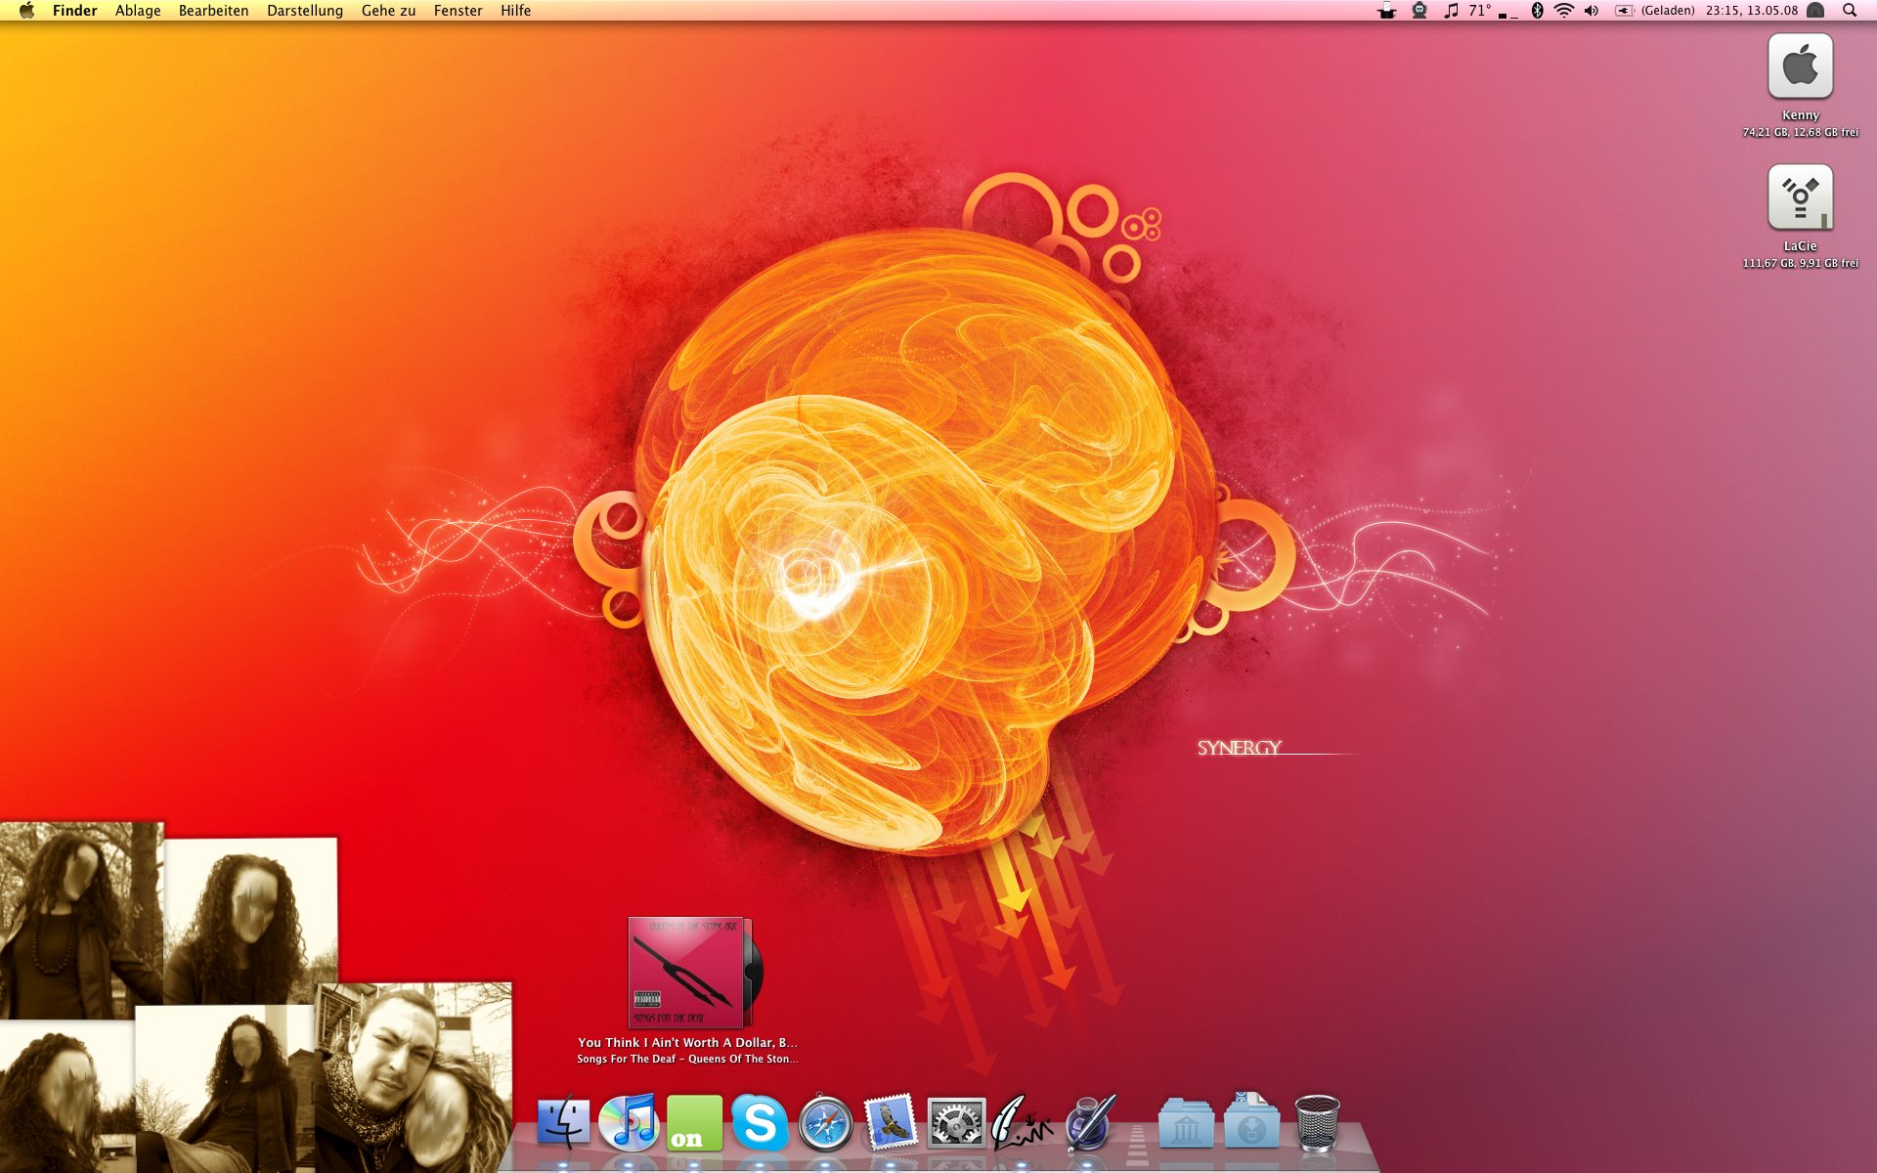Viewport: 1877px width, 1173px height.
Task: Click the green 'on' Dock app
Action: pos(694,1122)
